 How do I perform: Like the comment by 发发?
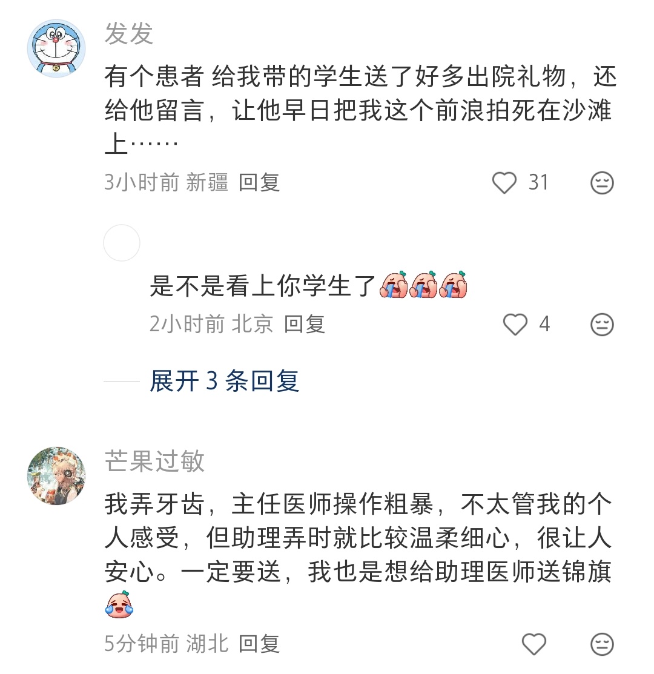coord(504,183)
